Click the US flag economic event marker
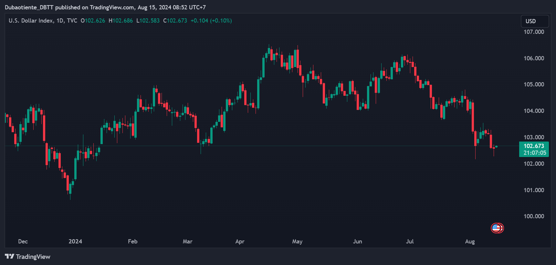The height and width of the screenshot is (265, 556). click(497, 228)
